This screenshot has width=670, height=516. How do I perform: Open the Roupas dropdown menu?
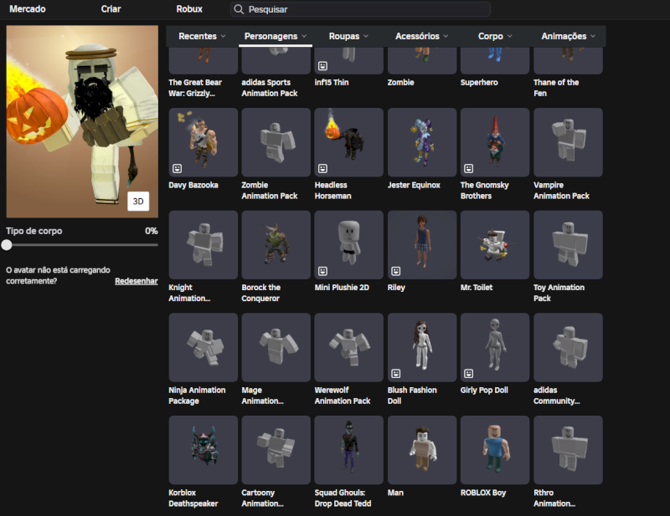pos(348,37)
